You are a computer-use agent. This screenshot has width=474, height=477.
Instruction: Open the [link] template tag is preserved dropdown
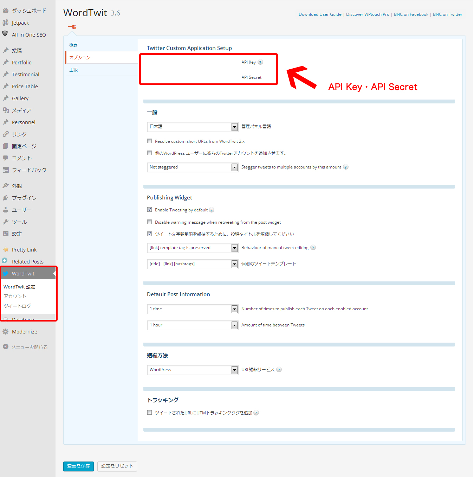click(x=193, y=248)
